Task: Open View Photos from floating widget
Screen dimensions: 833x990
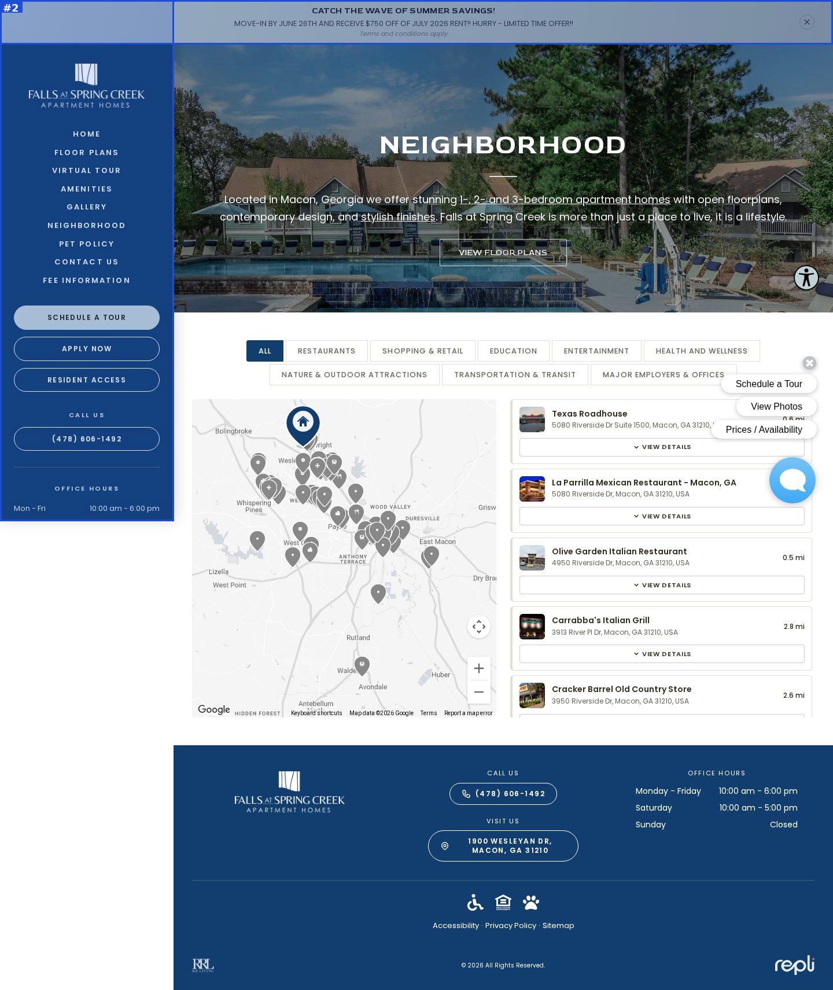Action: pos(776,407)
